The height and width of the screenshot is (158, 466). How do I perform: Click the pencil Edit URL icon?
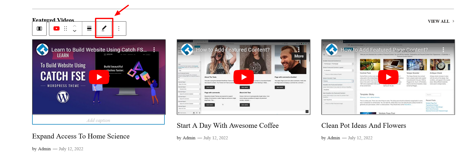point(104,28)
